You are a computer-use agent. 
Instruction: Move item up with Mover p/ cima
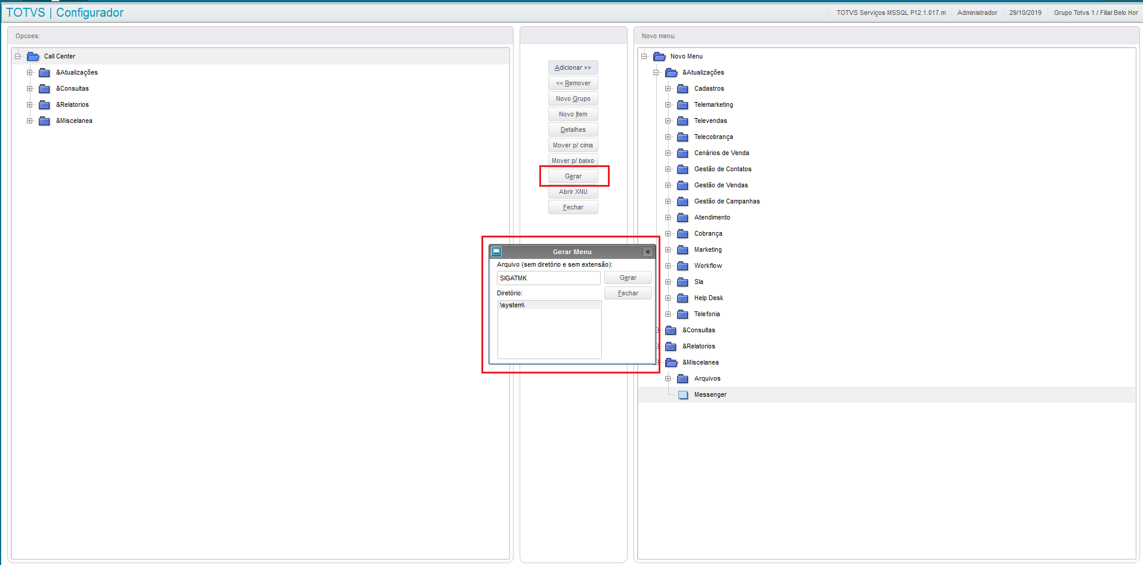[x=573, y=145]
